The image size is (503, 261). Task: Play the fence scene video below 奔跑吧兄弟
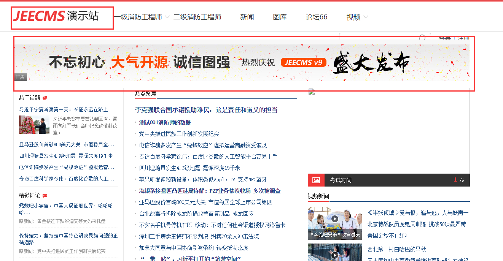coord(334,255)
